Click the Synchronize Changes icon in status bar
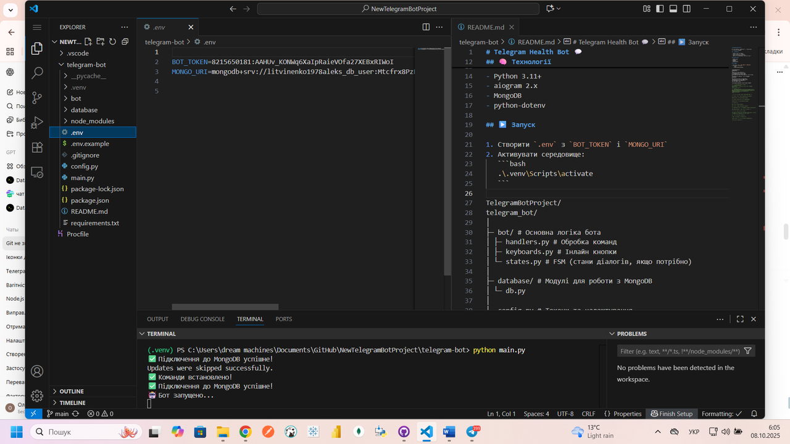 tap(75, 414)
